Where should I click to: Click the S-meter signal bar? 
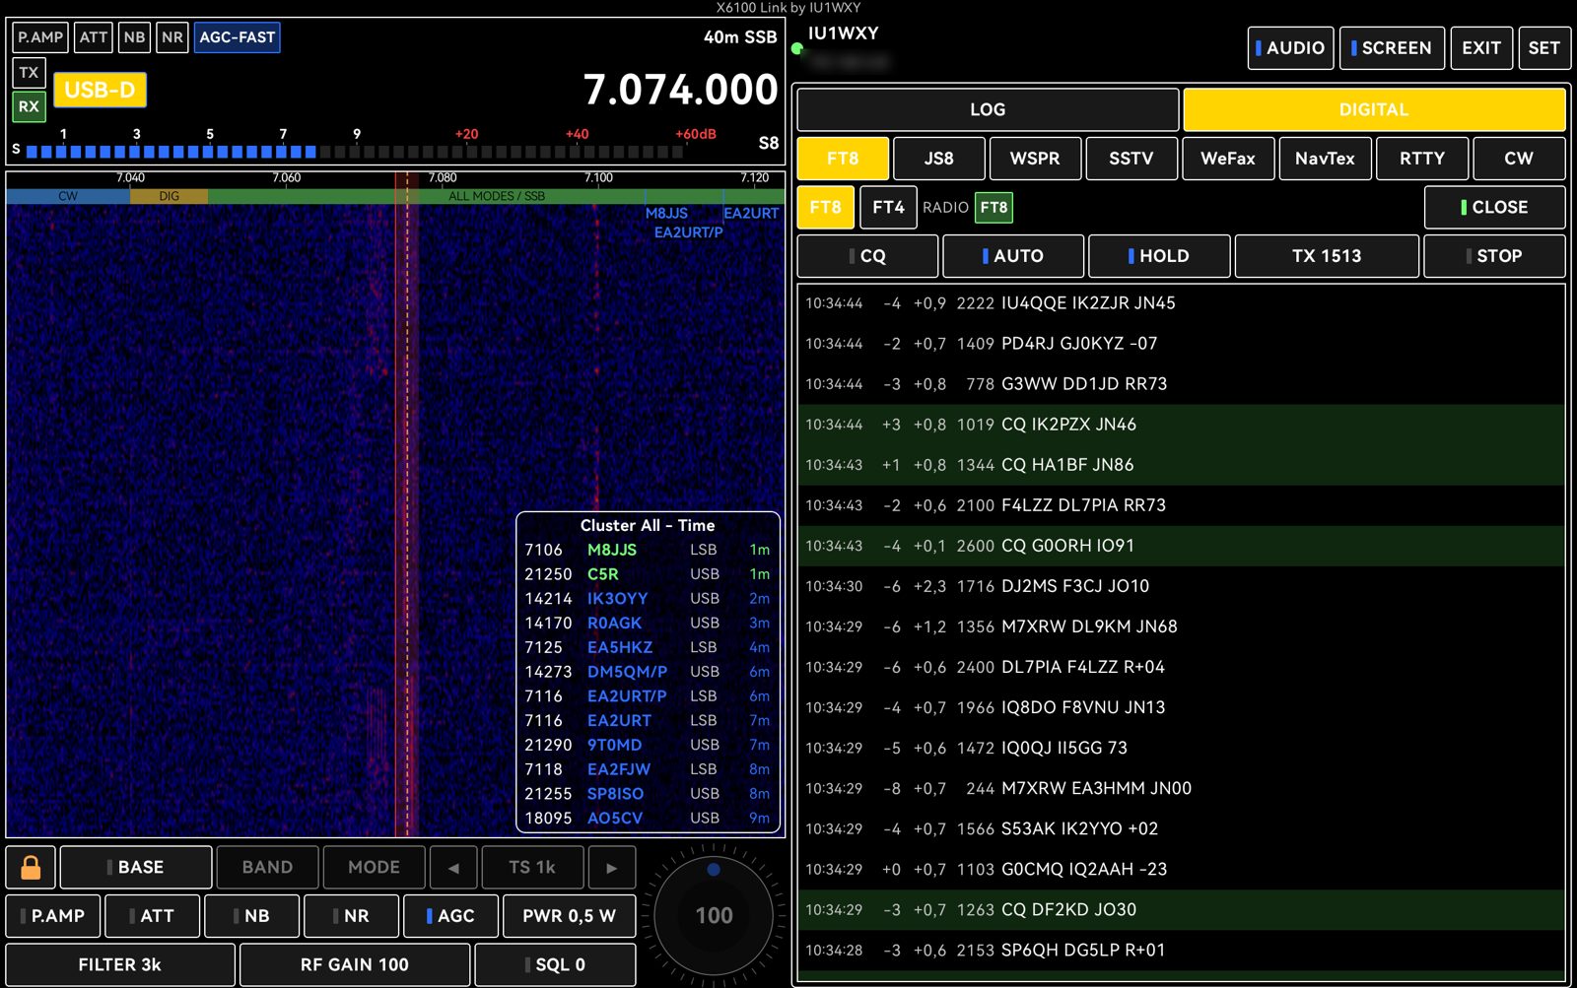[x=355, y=152]
